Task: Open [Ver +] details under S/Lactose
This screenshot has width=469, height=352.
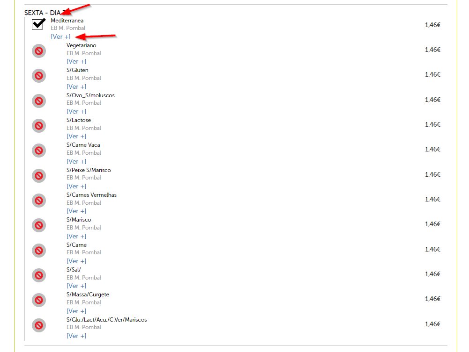Action: tap(76, 136)
